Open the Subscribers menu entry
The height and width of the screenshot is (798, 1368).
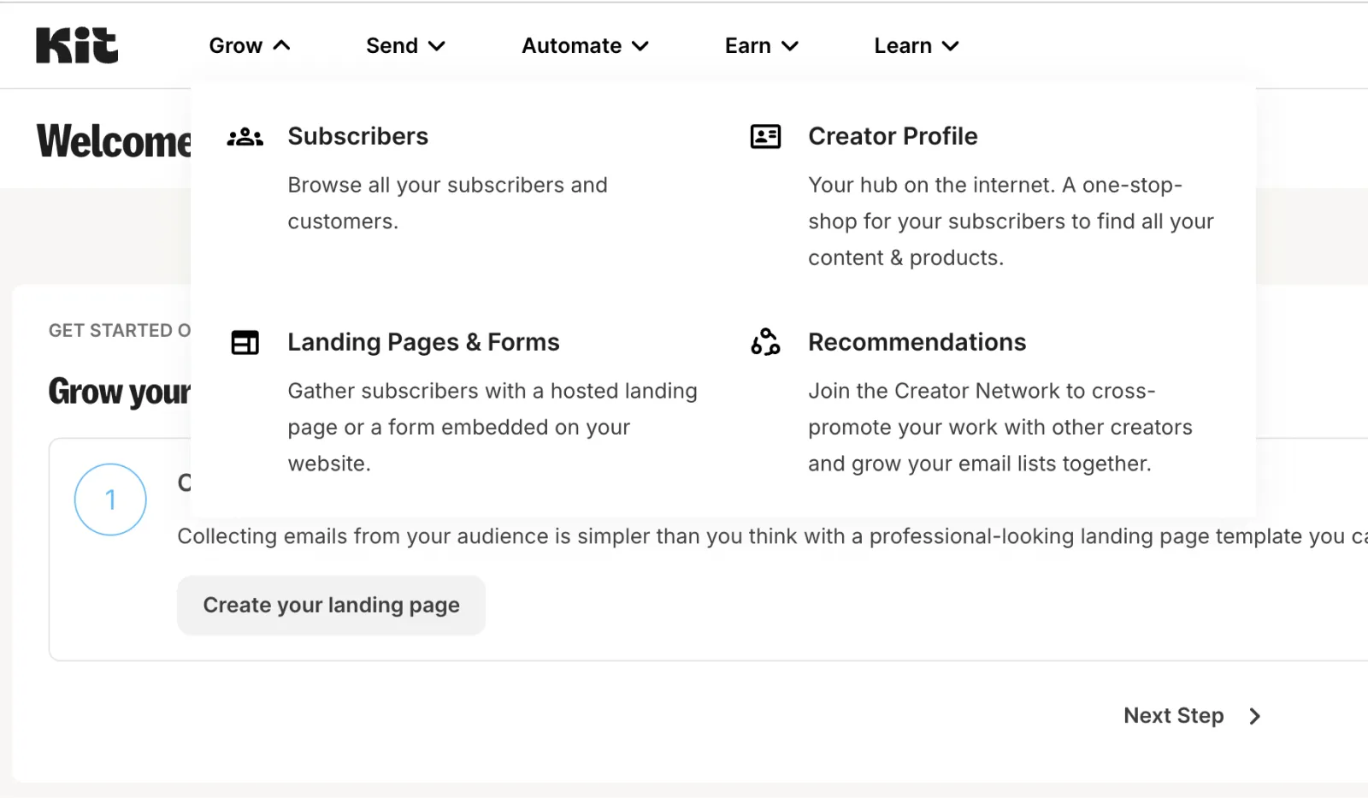(x=357, y=137)
